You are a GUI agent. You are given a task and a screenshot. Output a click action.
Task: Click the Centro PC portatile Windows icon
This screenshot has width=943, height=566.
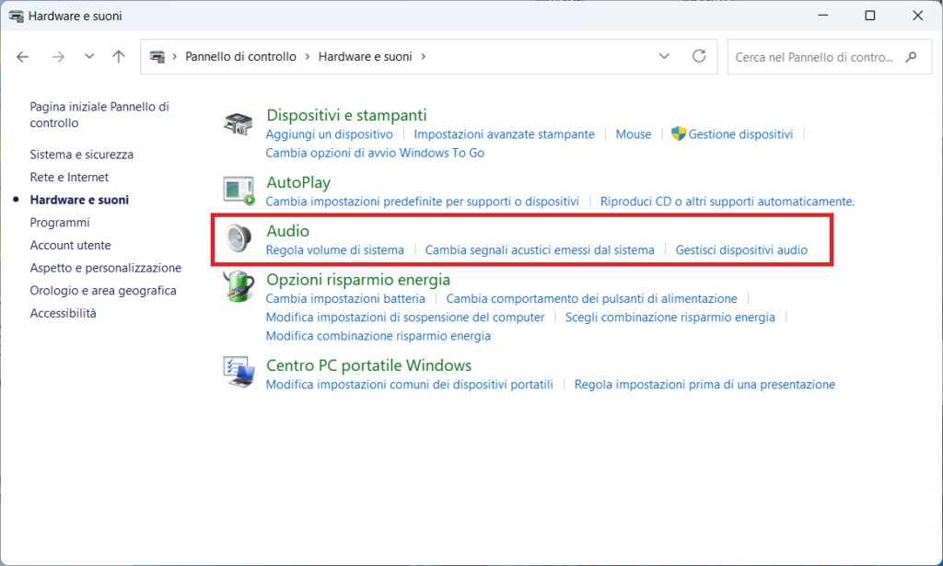(239, 373)
